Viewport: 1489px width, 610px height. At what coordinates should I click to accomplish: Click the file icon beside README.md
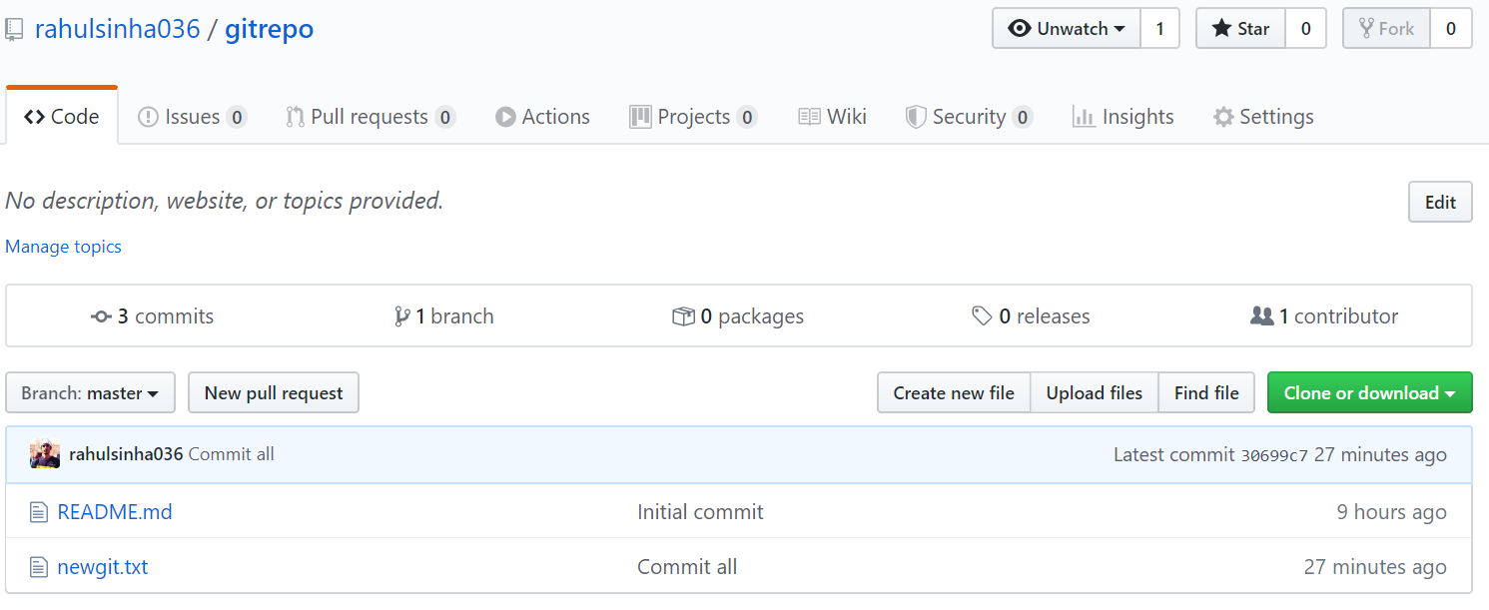click(39, 511)
